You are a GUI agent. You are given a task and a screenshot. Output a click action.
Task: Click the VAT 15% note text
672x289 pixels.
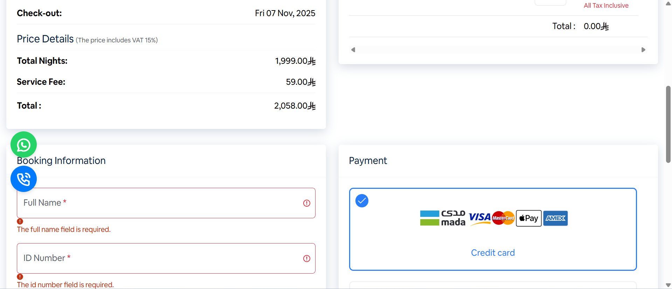(117, 40)
